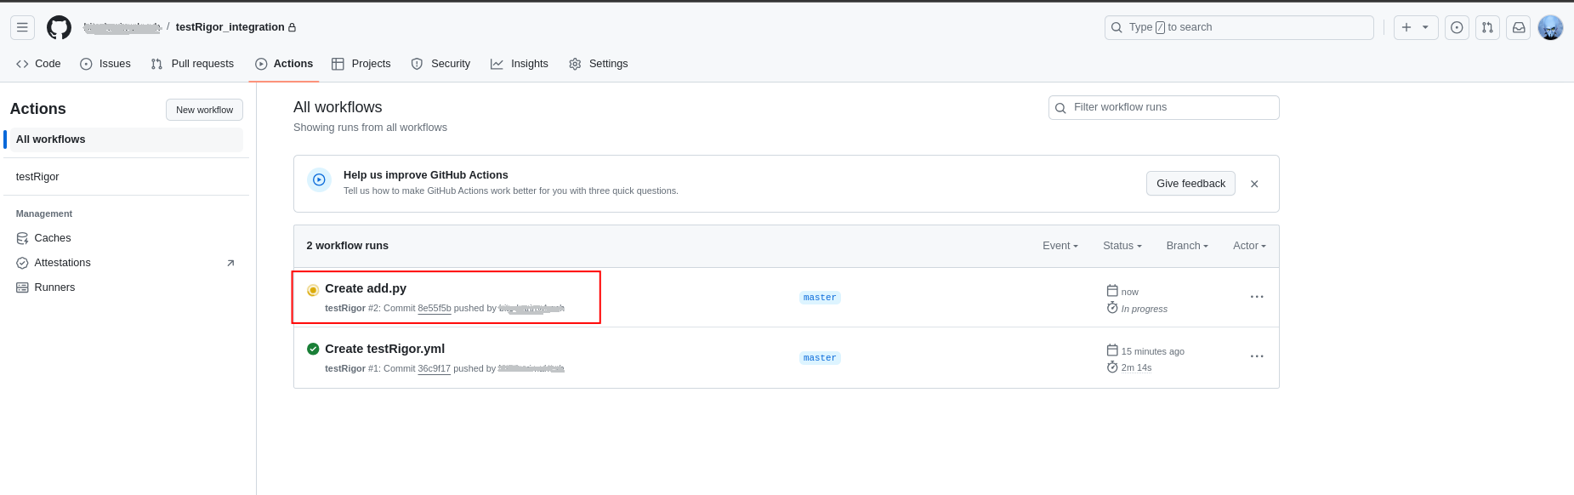
Task: Expand the Branch filter dropdown
Action: pos(1187,246)
